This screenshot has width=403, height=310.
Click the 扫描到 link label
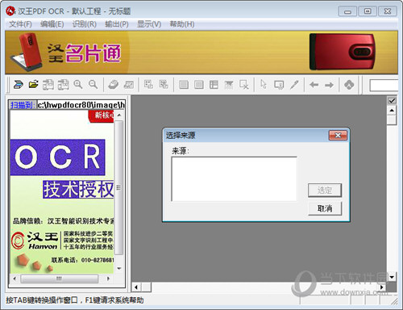coord(23,105)
